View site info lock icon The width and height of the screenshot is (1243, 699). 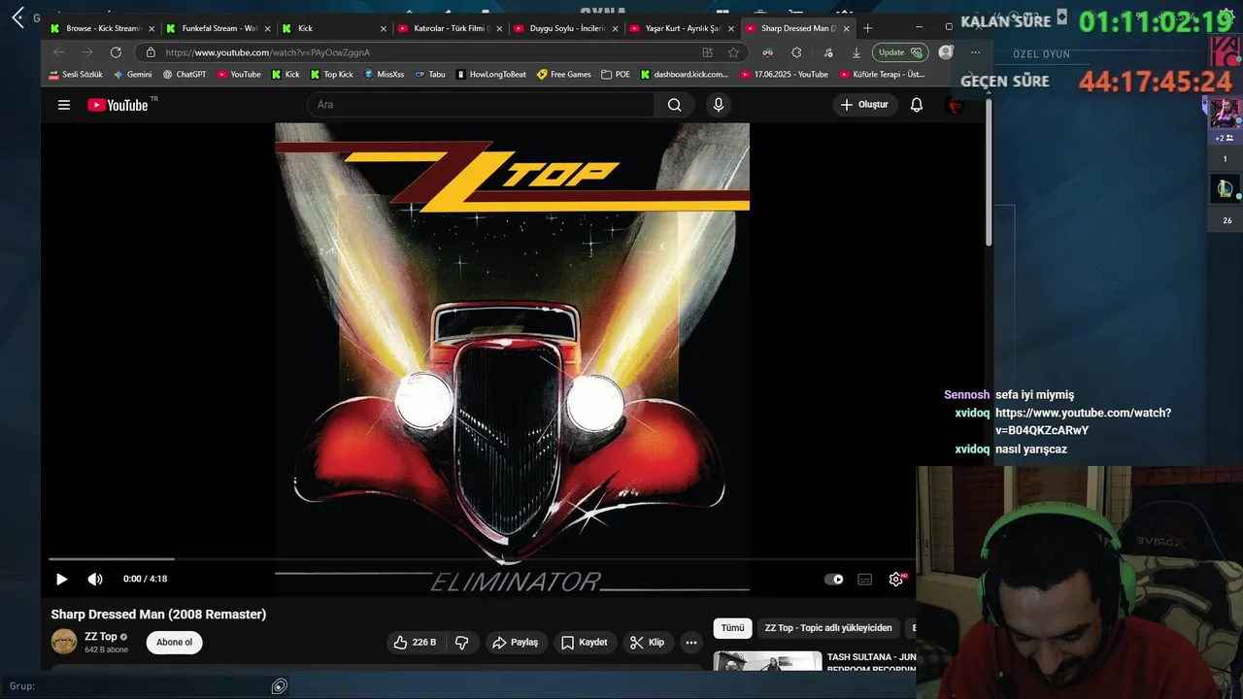(151, 52)
